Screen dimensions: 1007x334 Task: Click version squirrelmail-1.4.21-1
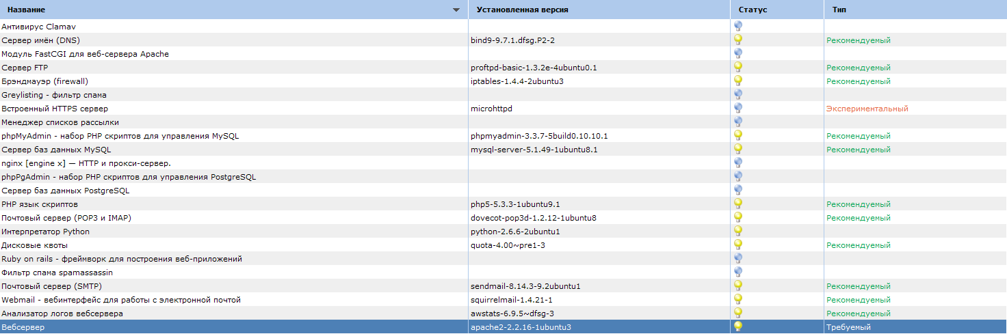coord(512,300)
